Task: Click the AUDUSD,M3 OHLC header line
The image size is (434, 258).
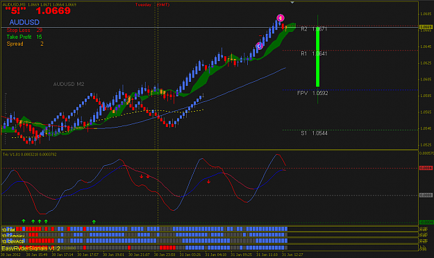Action: [x=40, y=5]
